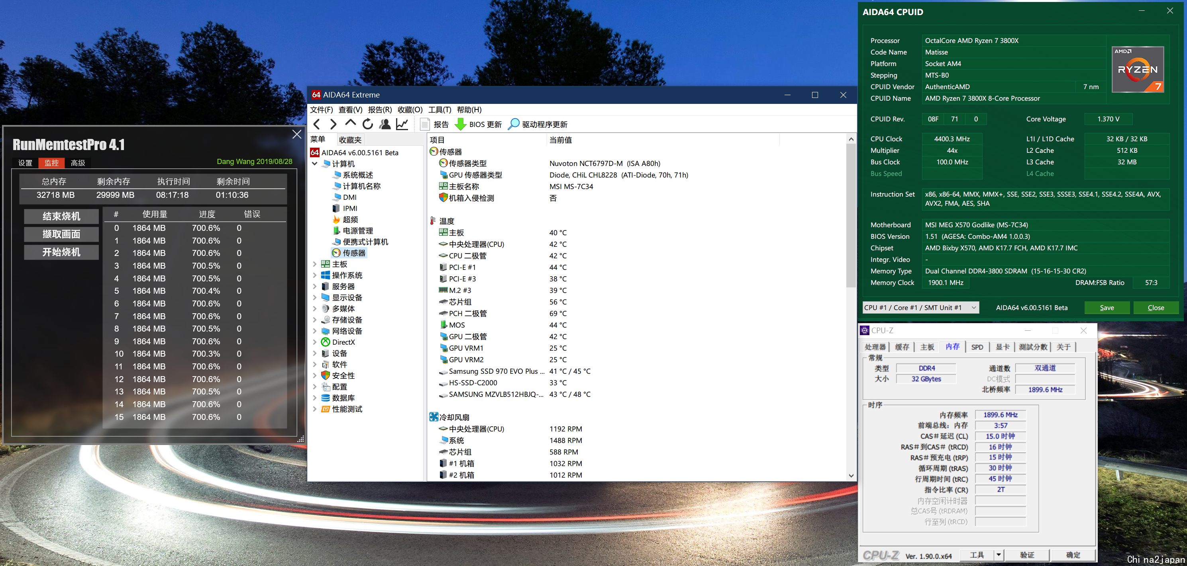
Task: Open the CPU-Z 显卡 tab
Action: coord(1002,347)
